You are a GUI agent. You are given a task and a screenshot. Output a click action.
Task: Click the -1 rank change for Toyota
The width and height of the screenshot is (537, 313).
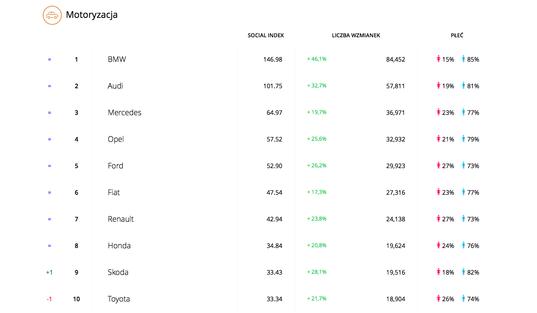(x=49, y=299)
